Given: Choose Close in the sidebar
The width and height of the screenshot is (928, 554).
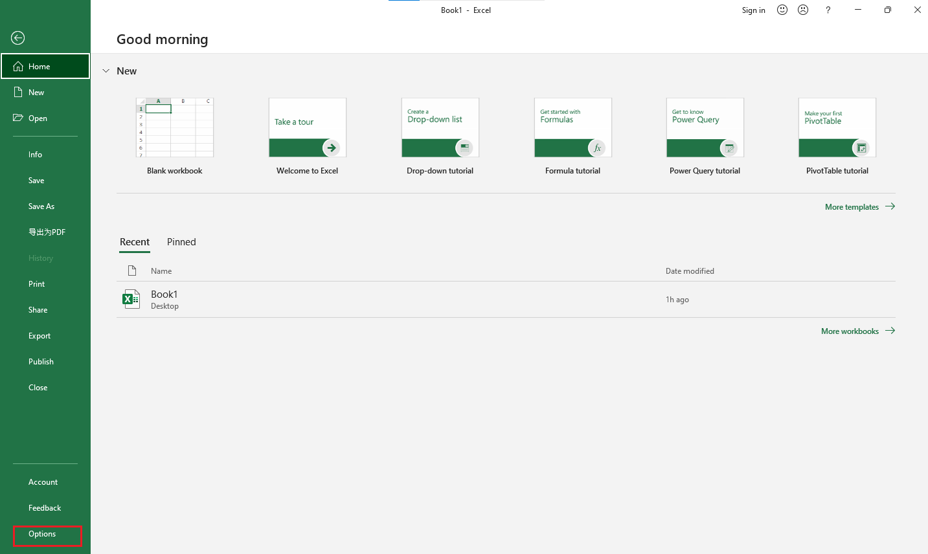Looking at the screenshot, I should [x=45, y=388].
